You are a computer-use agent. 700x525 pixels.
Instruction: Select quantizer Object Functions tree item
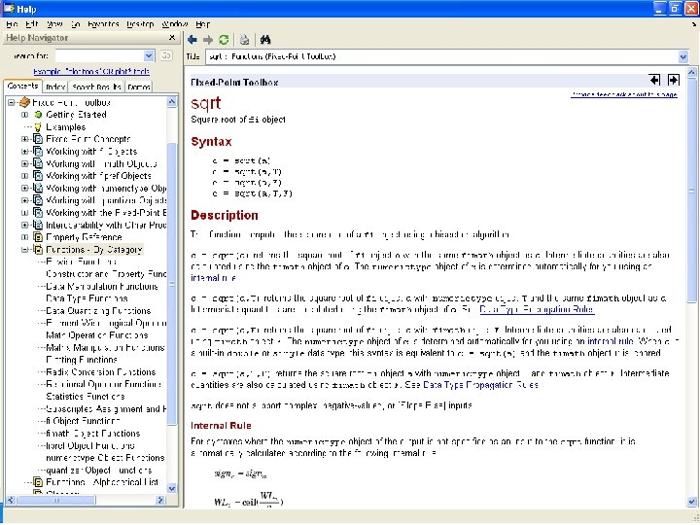98,471
